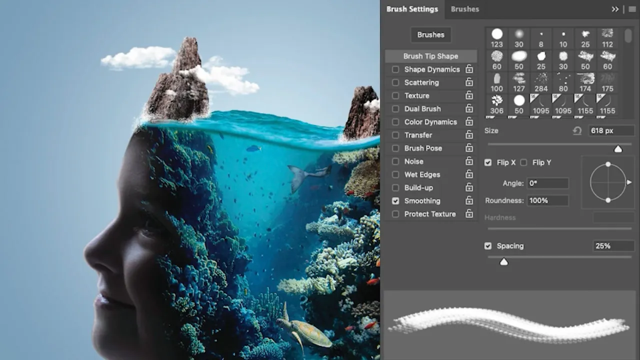
Task: Open the Brushes tab
Action: (465, 9)
